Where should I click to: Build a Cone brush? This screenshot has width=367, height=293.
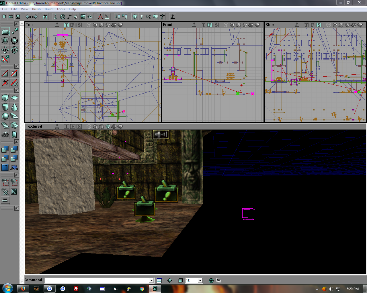pos(14,107)
